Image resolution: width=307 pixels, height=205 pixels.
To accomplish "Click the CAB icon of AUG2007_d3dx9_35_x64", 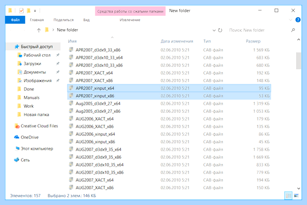I will [x=71, y=149].
